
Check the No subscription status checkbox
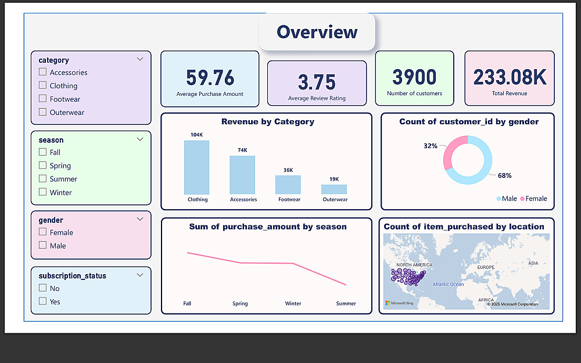[x=42, y=288]
